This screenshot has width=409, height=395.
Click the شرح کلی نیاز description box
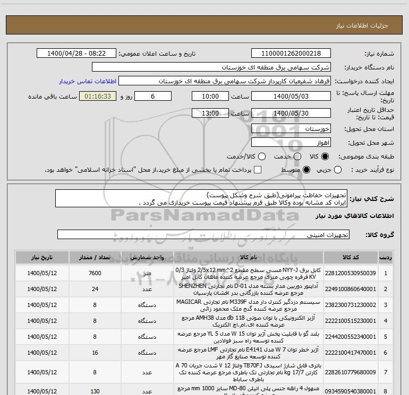pos(201,199)
